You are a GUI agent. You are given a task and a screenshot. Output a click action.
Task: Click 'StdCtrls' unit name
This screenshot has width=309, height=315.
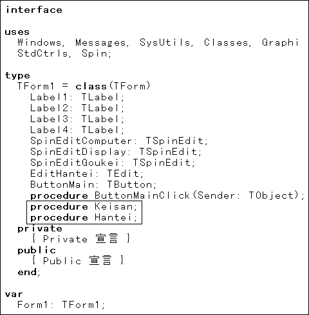42,53
